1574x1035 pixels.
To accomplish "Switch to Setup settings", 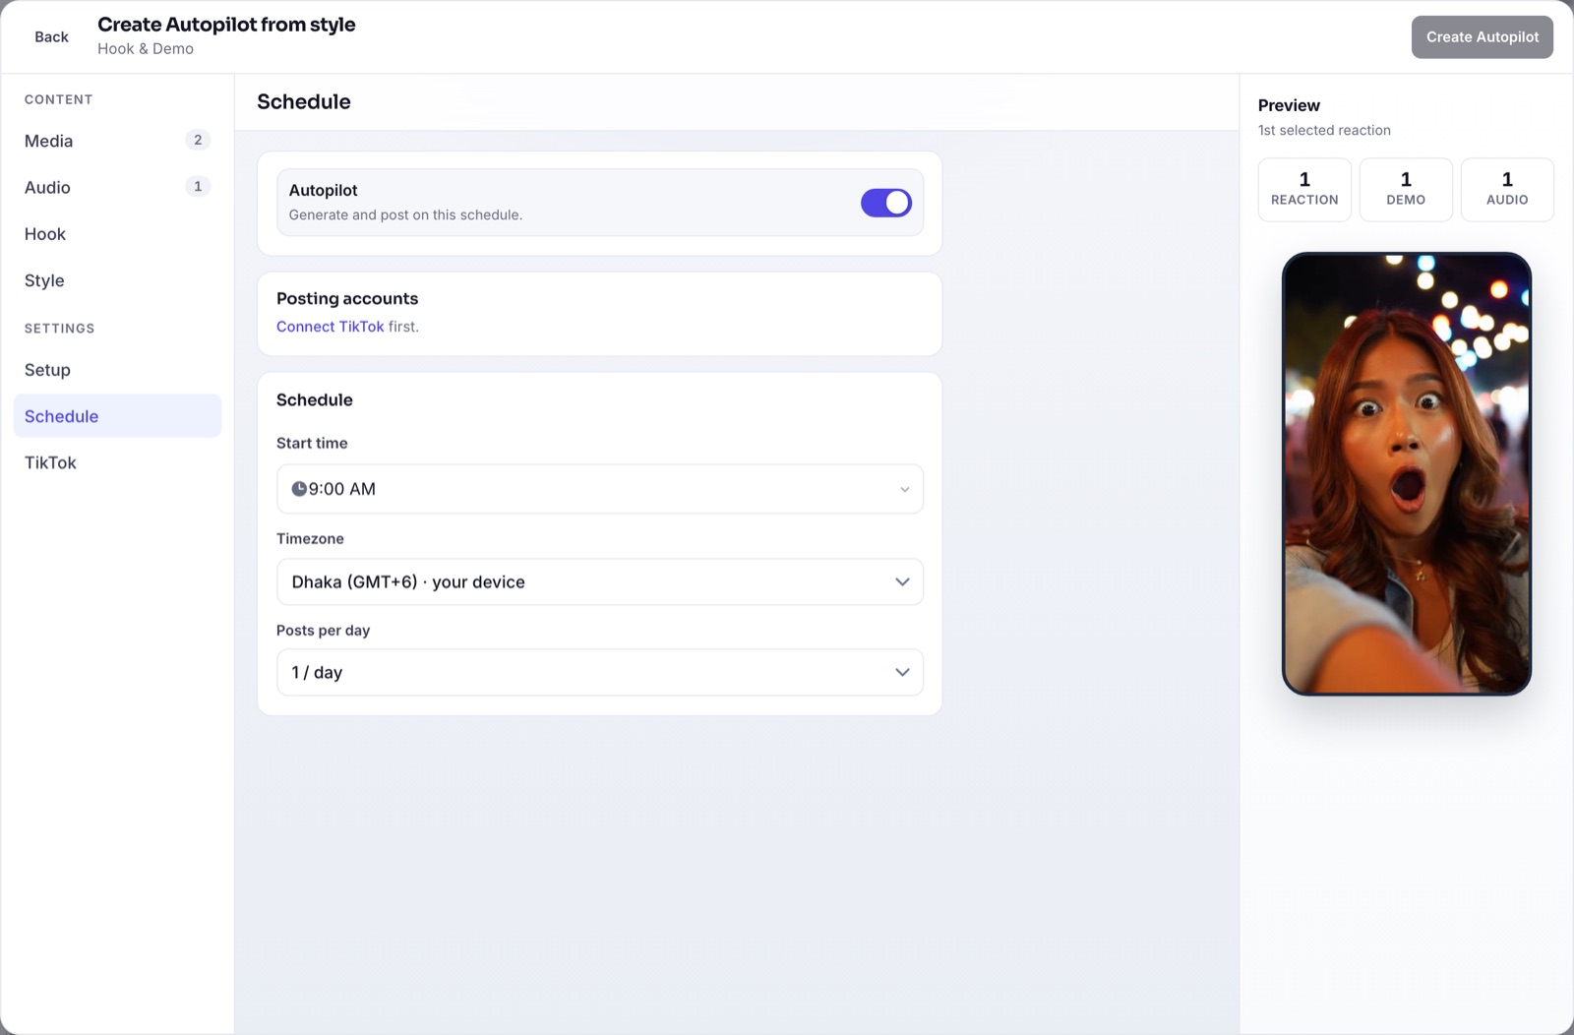I will pos(117,370).
